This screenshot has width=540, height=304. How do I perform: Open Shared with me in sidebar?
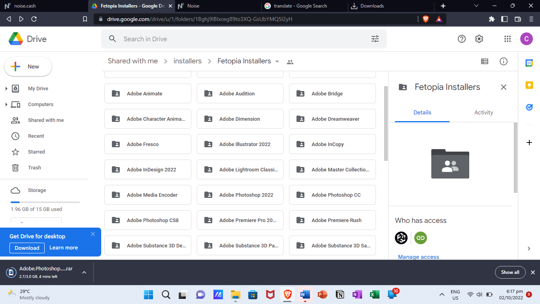[x=45, y=120]
